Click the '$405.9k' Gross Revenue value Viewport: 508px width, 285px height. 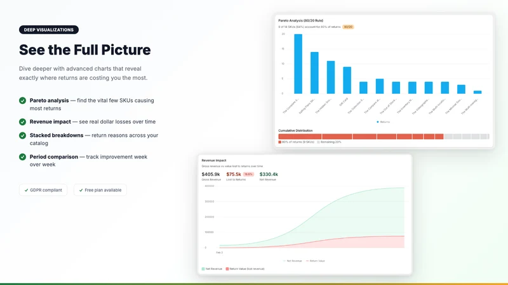[211, 174]
